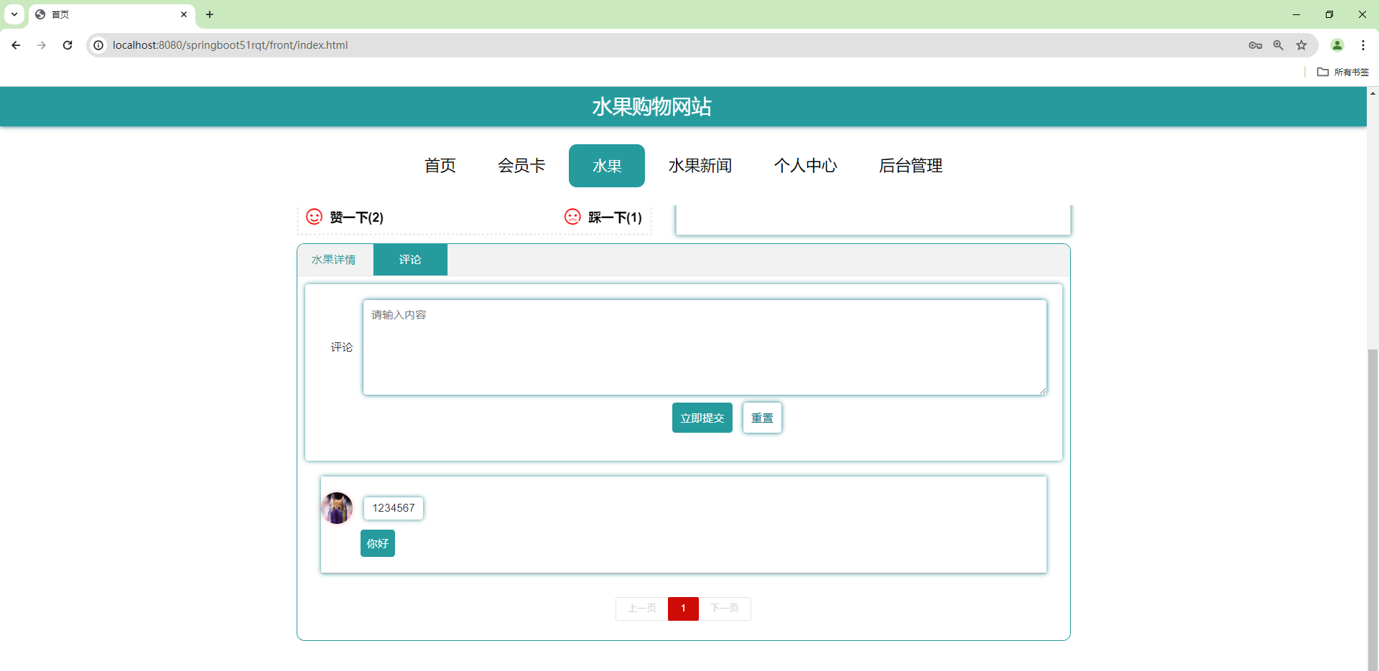Click the magnifier zoom icon in address bar

1278,44
